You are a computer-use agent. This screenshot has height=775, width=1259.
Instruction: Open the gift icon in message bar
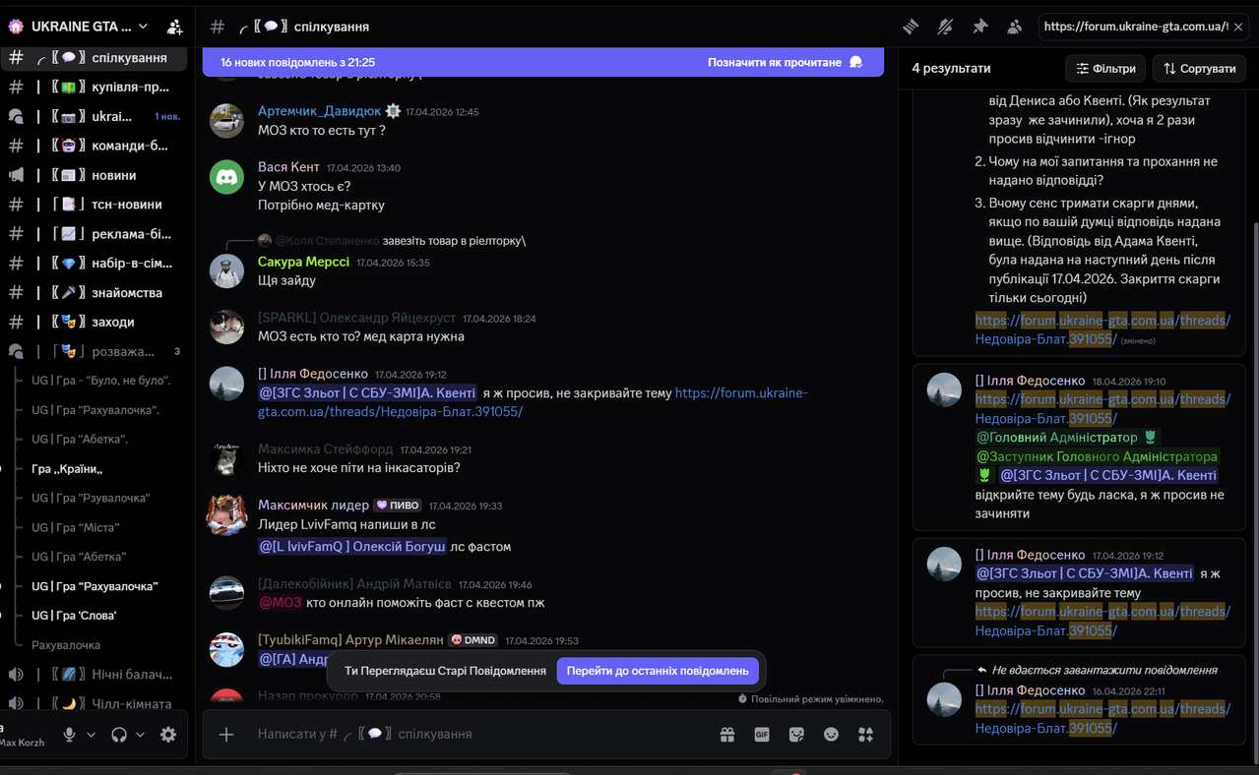tap(727, 734)
